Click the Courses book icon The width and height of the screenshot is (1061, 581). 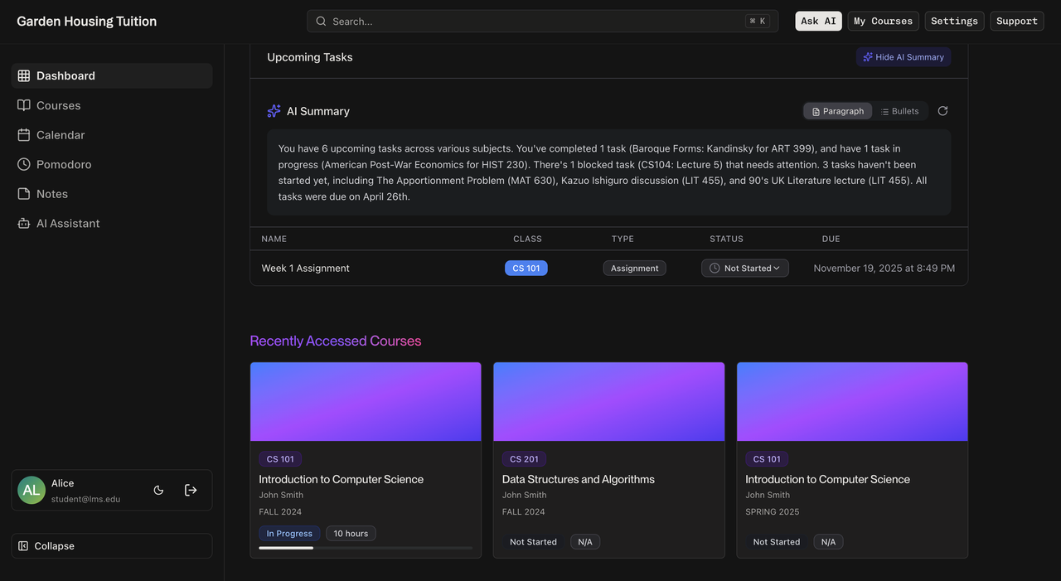(x=24, y=105)
